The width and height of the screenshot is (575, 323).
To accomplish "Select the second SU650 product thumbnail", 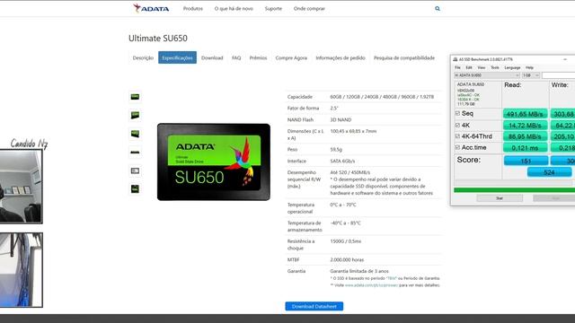I will click(135, 115).
